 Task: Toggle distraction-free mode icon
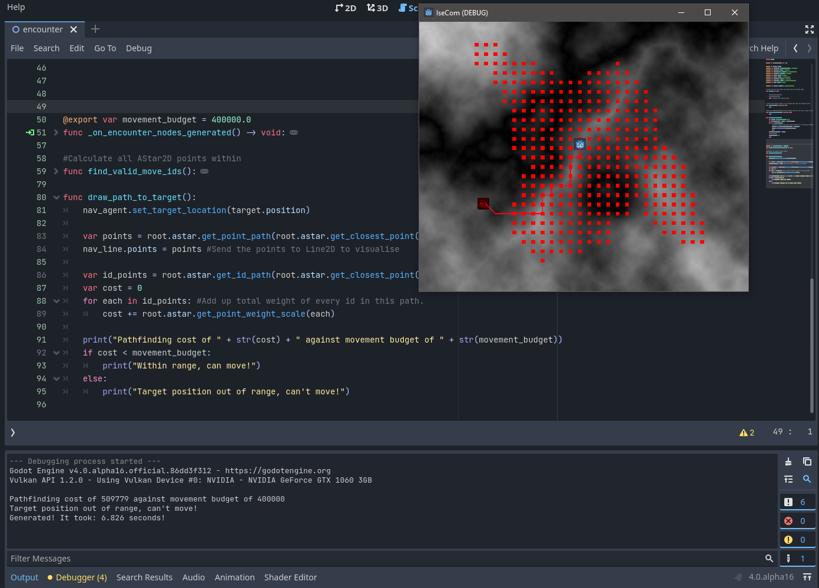(x=810, y=29)
